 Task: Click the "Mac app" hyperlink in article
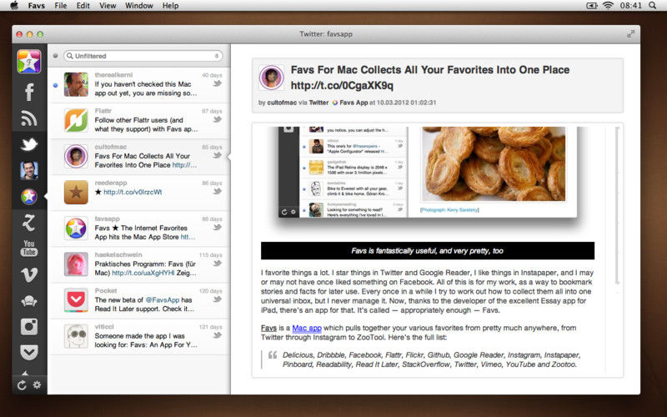coord(304,329)
